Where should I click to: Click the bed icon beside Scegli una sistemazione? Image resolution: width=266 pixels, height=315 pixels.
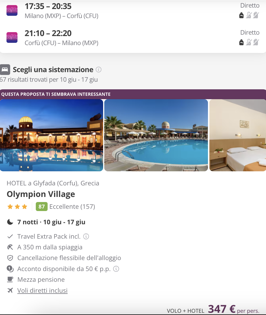[x=5, y=70]
